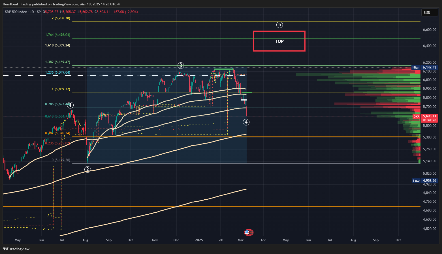Click the 4,520.00 price axis label
The image size is (442, 254).
click(x=429, y=229)
